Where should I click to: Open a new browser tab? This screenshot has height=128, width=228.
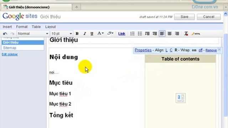(x=77, y=7)
